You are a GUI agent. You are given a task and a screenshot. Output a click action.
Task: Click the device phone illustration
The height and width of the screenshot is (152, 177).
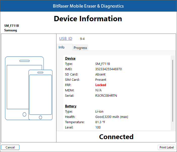coord(29,88)
